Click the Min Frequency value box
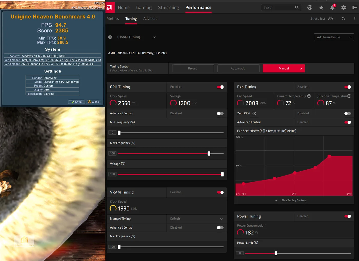 112,133
